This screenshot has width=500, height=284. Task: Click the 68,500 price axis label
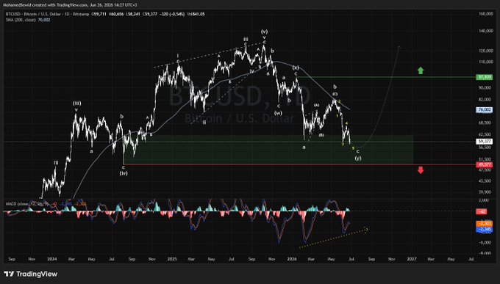485,123
